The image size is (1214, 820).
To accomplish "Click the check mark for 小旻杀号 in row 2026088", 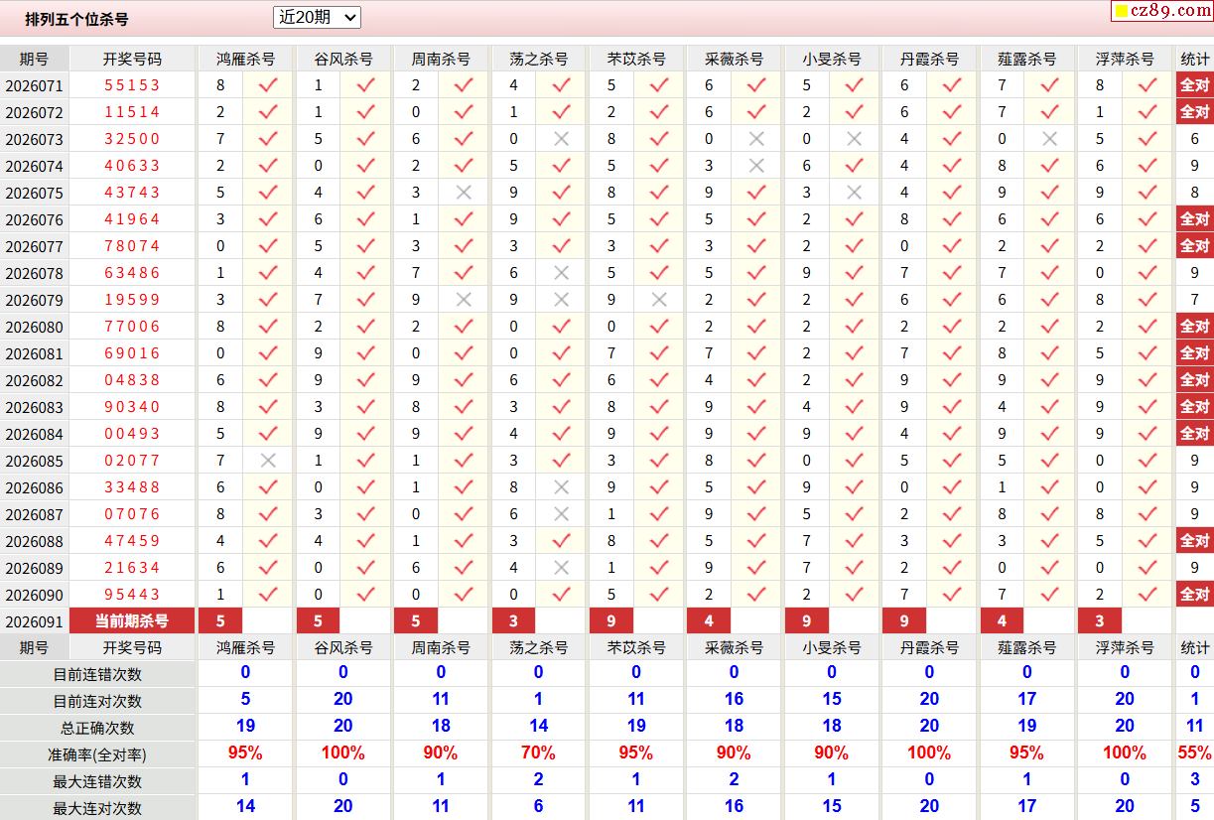I will pos(854,541).
